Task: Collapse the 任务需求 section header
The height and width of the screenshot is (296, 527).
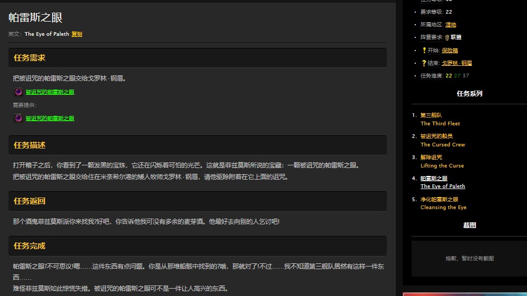Action: (198, 57)
